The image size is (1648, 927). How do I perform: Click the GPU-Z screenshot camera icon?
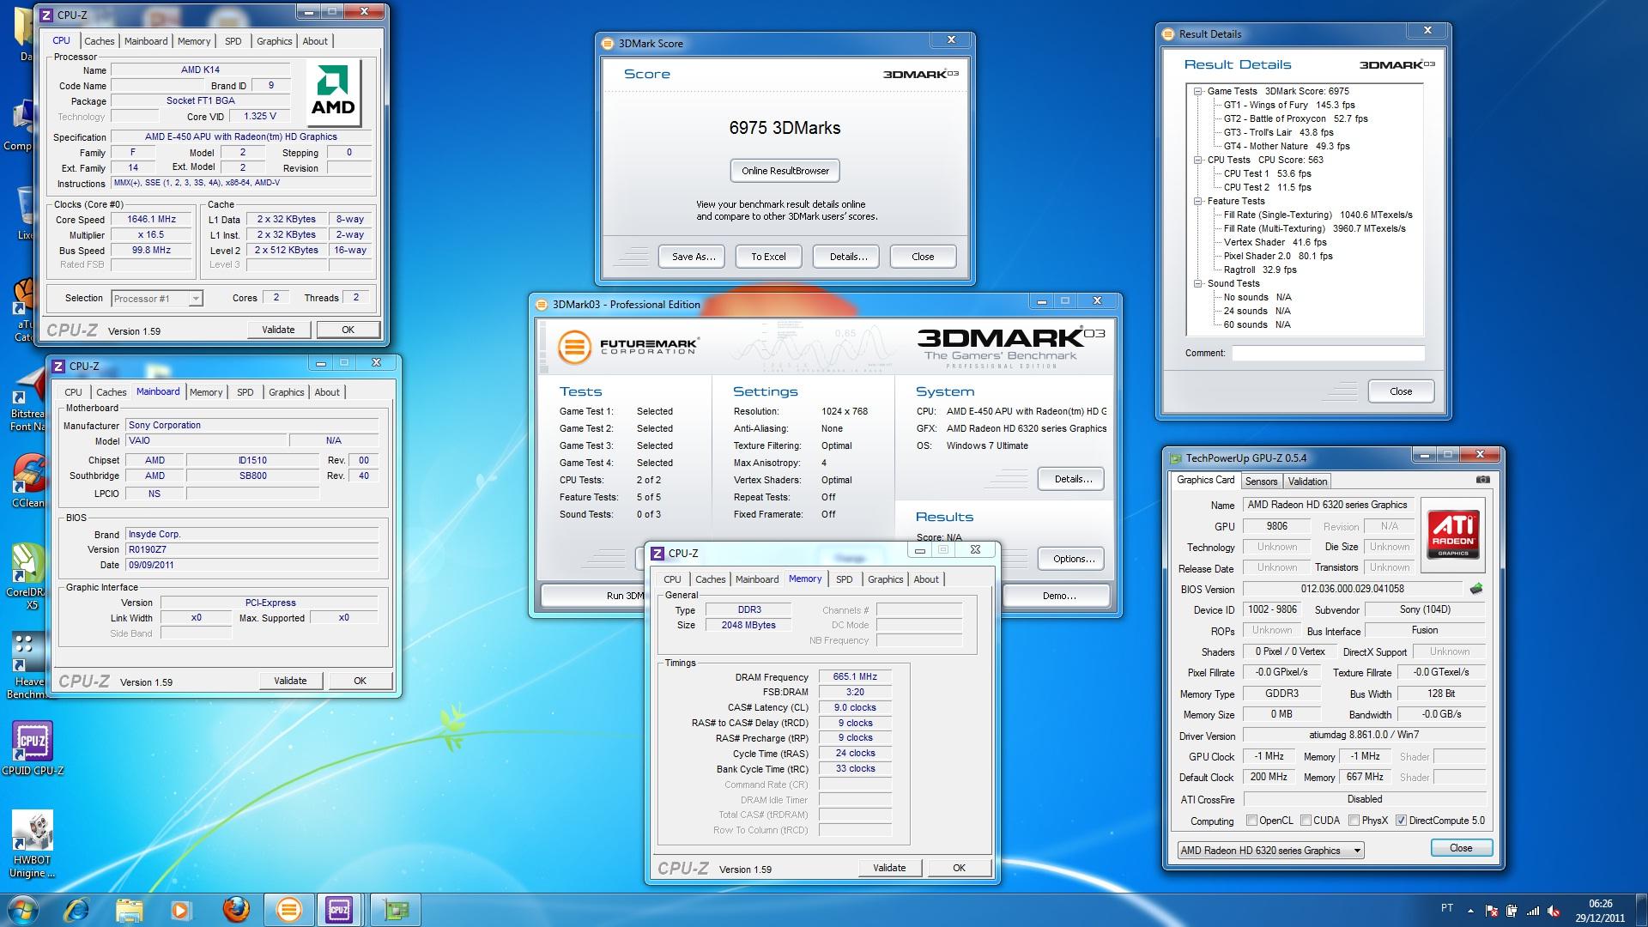[1482, 480]
